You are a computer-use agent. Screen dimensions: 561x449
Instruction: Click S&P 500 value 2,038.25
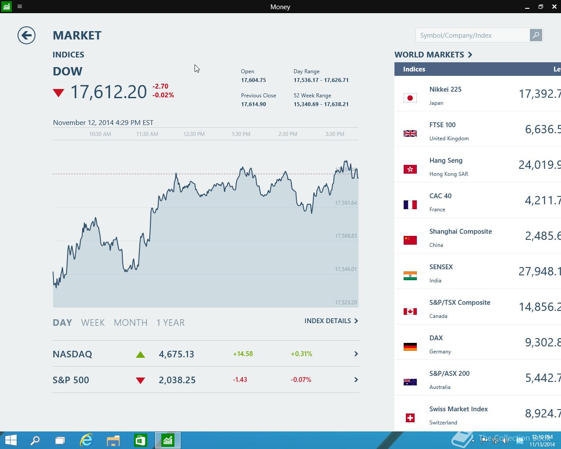coord(177,380)
